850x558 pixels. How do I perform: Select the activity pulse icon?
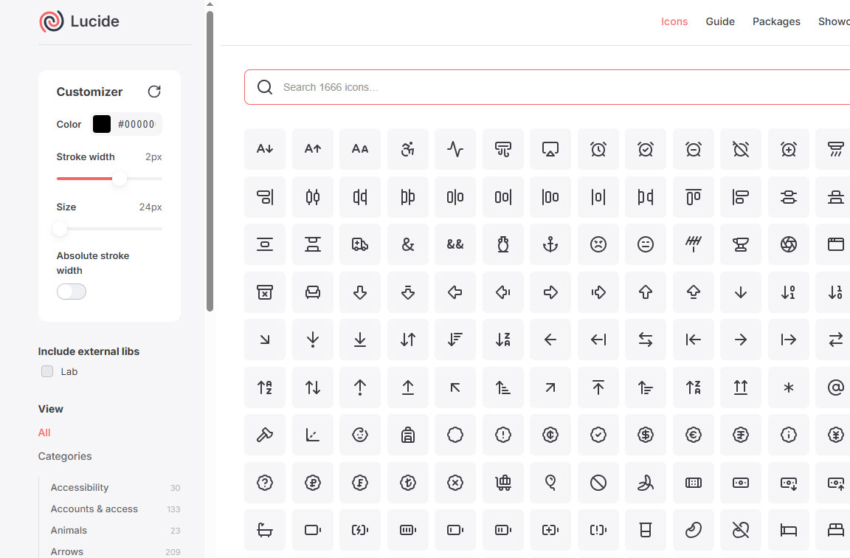click(455, 149)
